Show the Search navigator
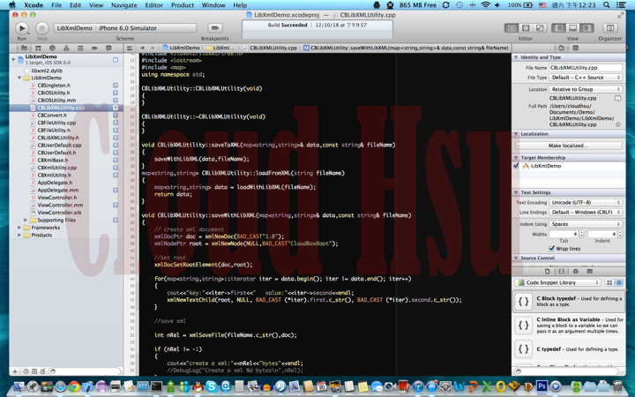This screenshot has height=397, width=635. [52, 48]
